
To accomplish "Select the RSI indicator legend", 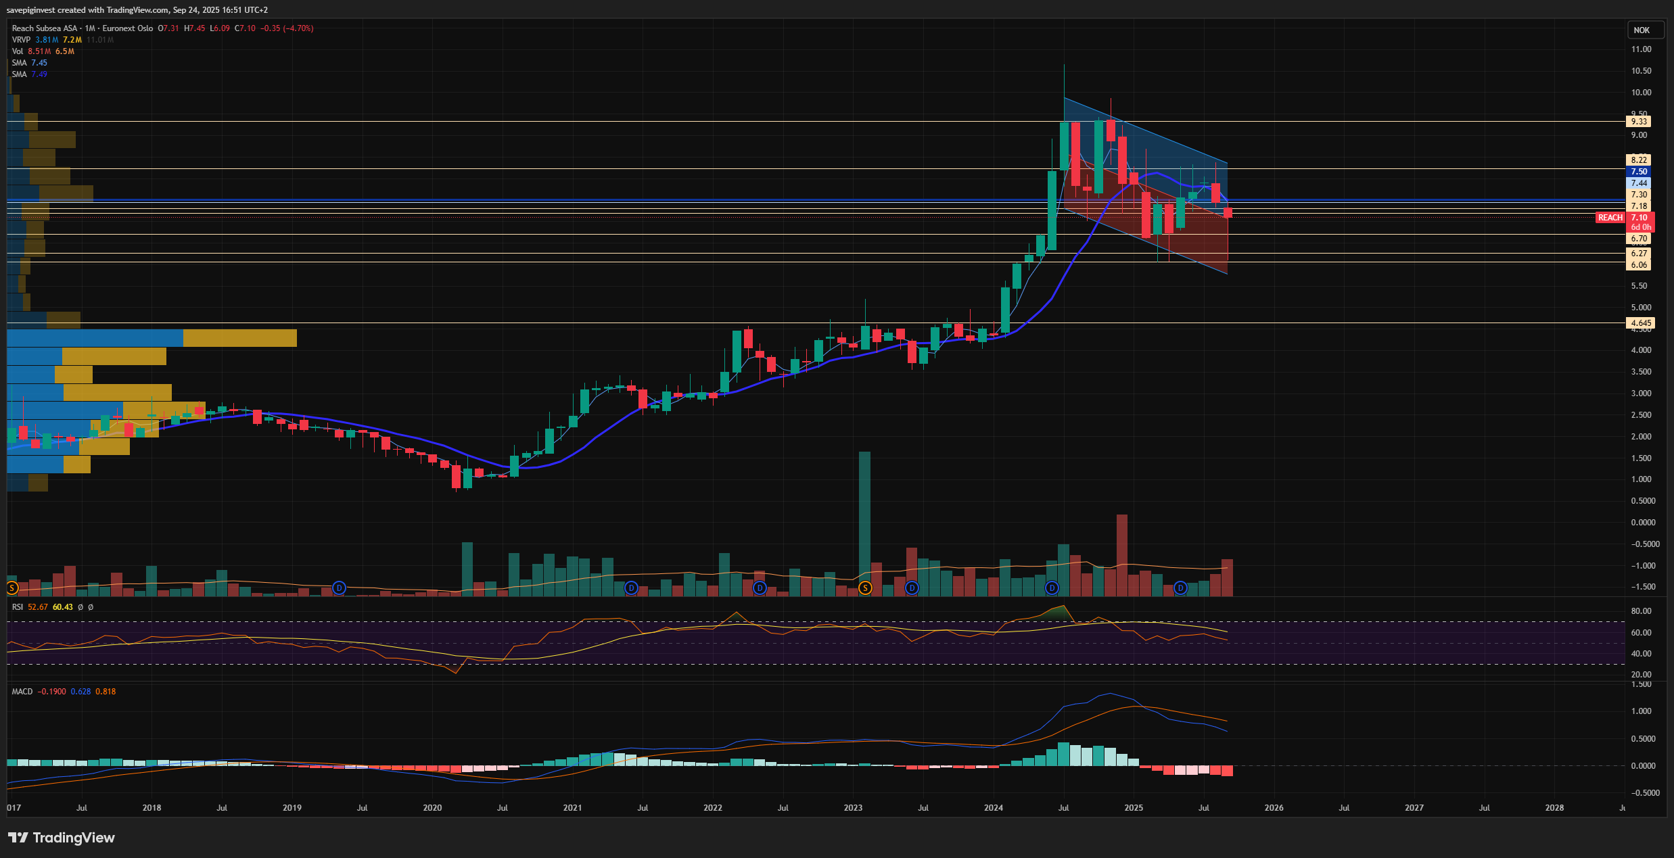I will pyautogui.click(x=18, y=607).
